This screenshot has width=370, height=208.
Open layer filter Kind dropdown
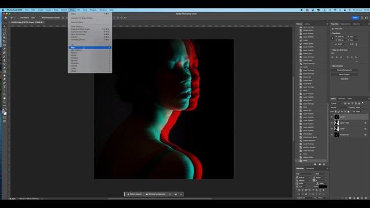336,103
